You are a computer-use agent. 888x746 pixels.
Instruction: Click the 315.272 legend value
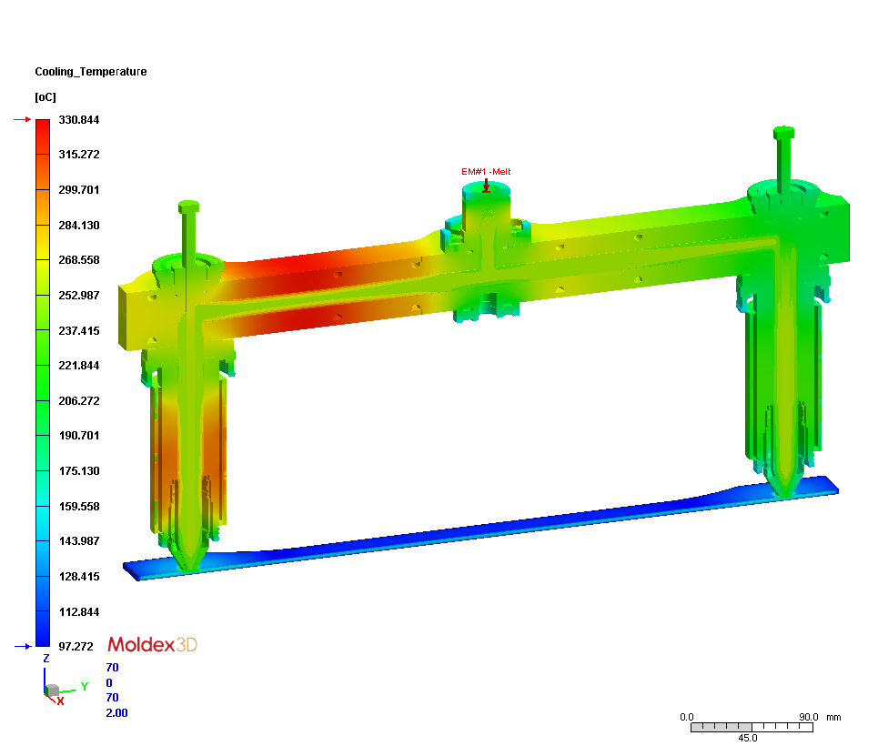pyautogui.click(x=79, y=155)
